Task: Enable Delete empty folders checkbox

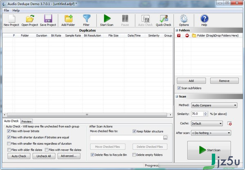Action: pos(134,155)
